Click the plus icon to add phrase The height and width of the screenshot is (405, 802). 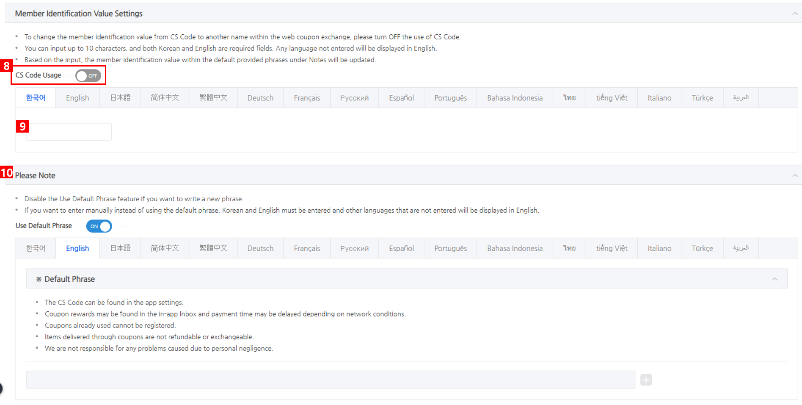[x=646, y=380]
